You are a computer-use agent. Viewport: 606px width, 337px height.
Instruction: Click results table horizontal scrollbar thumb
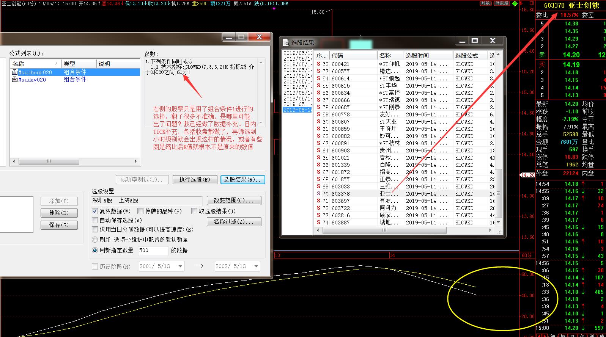(x=384, y=230)
